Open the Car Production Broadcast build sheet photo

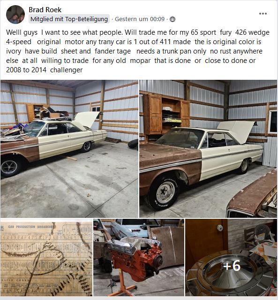pyautogui.click(x=46, y=258)
